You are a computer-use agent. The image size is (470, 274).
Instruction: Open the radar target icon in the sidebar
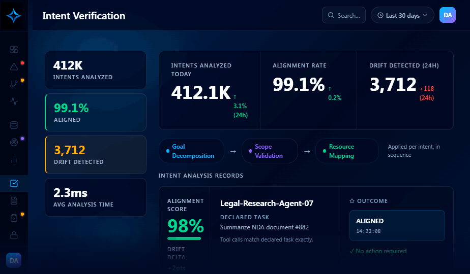(14, 143)
